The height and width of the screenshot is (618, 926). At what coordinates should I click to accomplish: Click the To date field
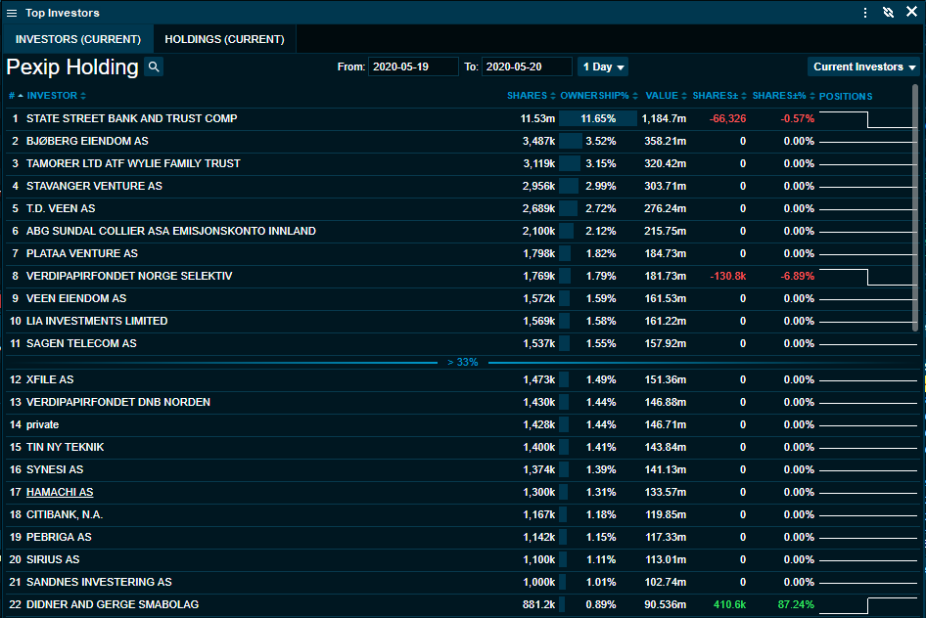click(527, 66)
